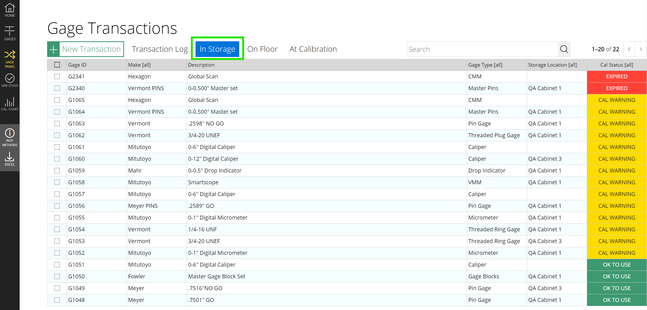The height and width of the screenshot is (310, 647).
Task: Click gage ID G1059
Action: pyautogui.click(x=76, y=171)
